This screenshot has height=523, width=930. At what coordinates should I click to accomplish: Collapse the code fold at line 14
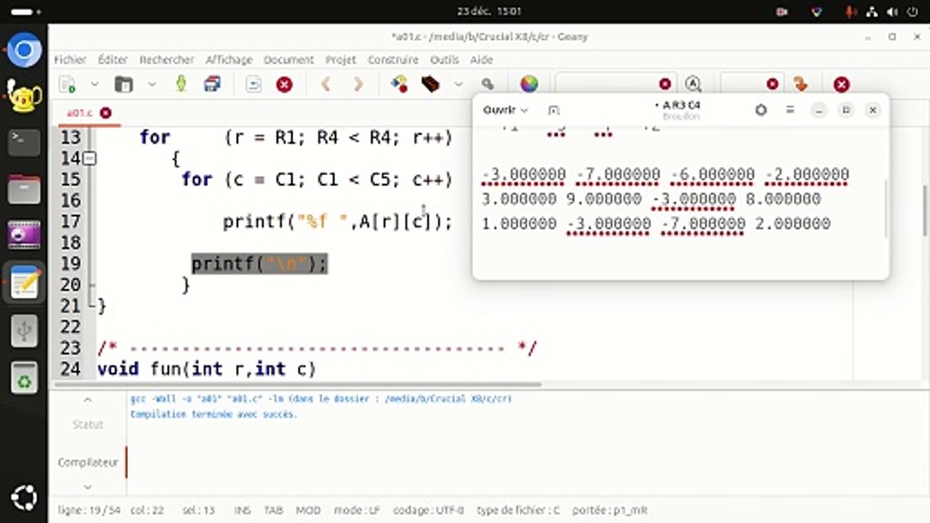coord(89,158)
